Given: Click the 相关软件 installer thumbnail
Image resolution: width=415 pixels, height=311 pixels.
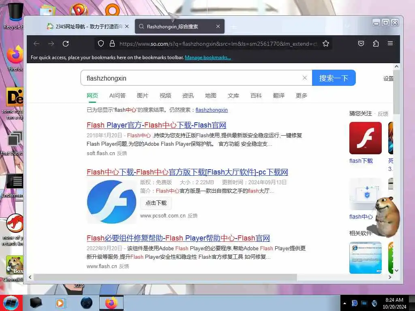Looking at the screenshot, I should coord(366,258).
